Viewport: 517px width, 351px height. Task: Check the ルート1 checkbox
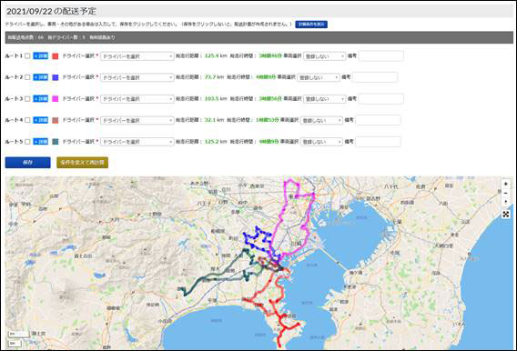coord(27,56)
